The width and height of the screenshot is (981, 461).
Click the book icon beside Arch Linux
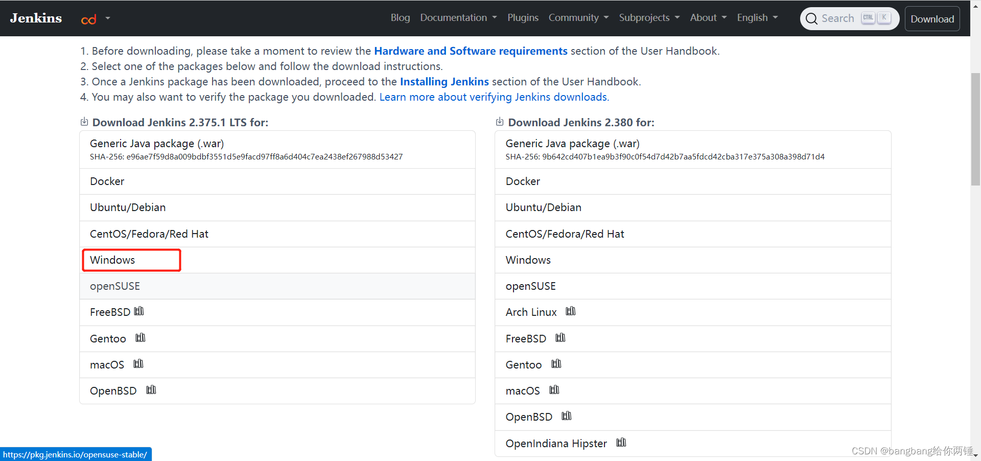coord(570,311)
